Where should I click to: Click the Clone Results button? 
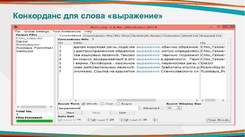(x=218, y=120)
